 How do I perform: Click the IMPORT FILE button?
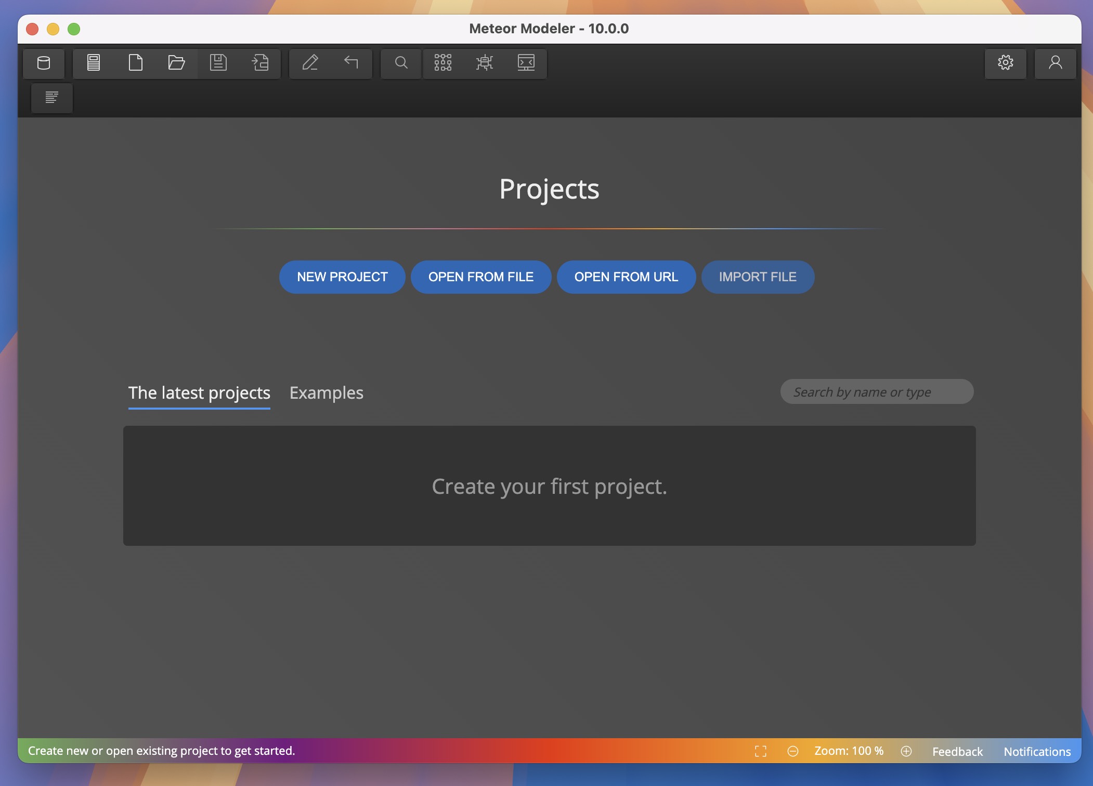(758, 277)
